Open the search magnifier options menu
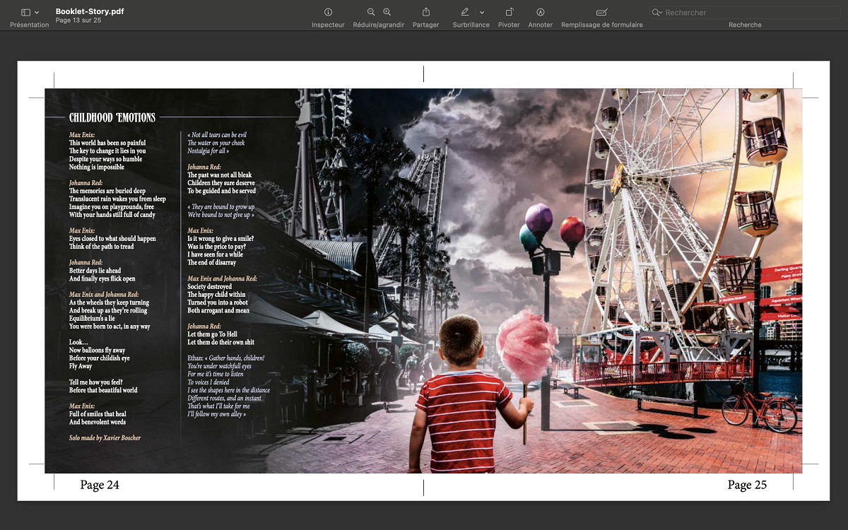848x530 pixels. coord(657,13)
